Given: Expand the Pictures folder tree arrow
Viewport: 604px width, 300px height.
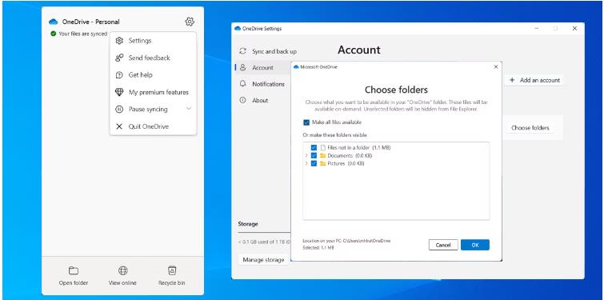Looking at the screenshot, I should point(306,163).
